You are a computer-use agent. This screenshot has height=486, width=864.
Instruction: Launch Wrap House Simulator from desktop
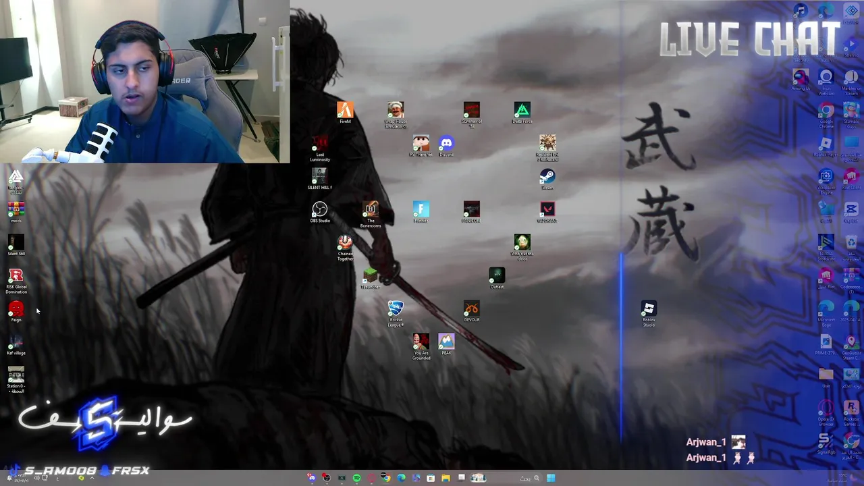click(396, 113)
